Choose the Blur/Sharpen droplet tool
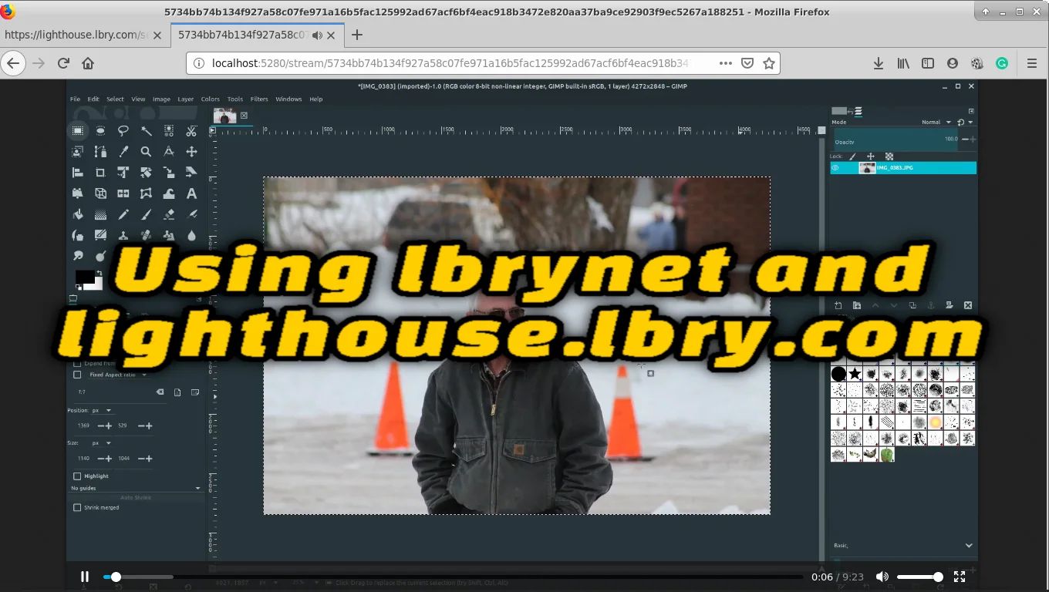 [191, 235]
